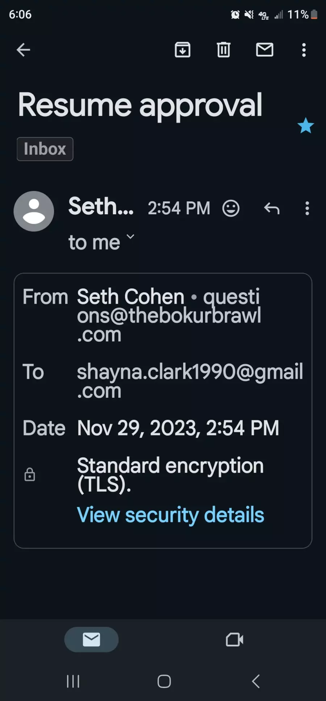Tap sender email questions@thebokurbrawl.com
326x701 pixels.
coord(169,315)
